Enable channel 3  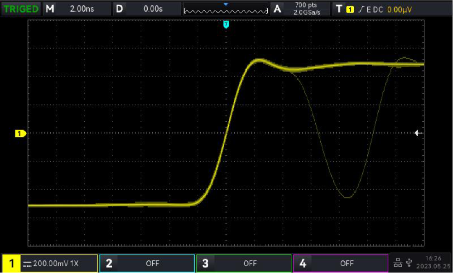[x=244, y=263]
